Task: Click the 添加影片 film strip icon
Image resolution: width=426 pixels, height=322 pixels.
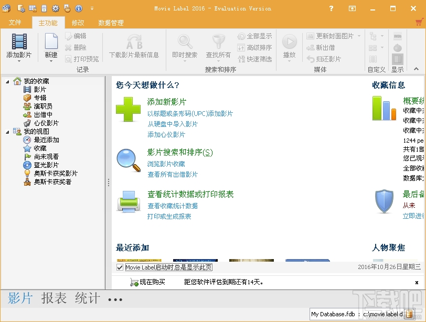Action: click(x=19, y=41)
